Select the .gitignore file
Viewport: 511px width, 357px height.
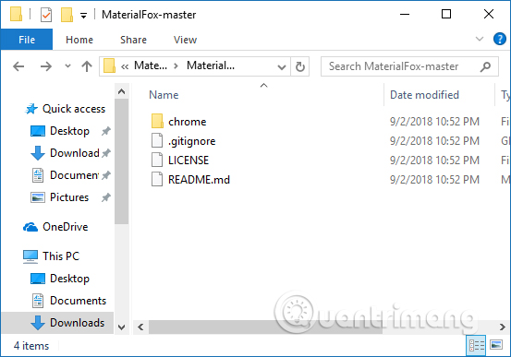(191, 141)
